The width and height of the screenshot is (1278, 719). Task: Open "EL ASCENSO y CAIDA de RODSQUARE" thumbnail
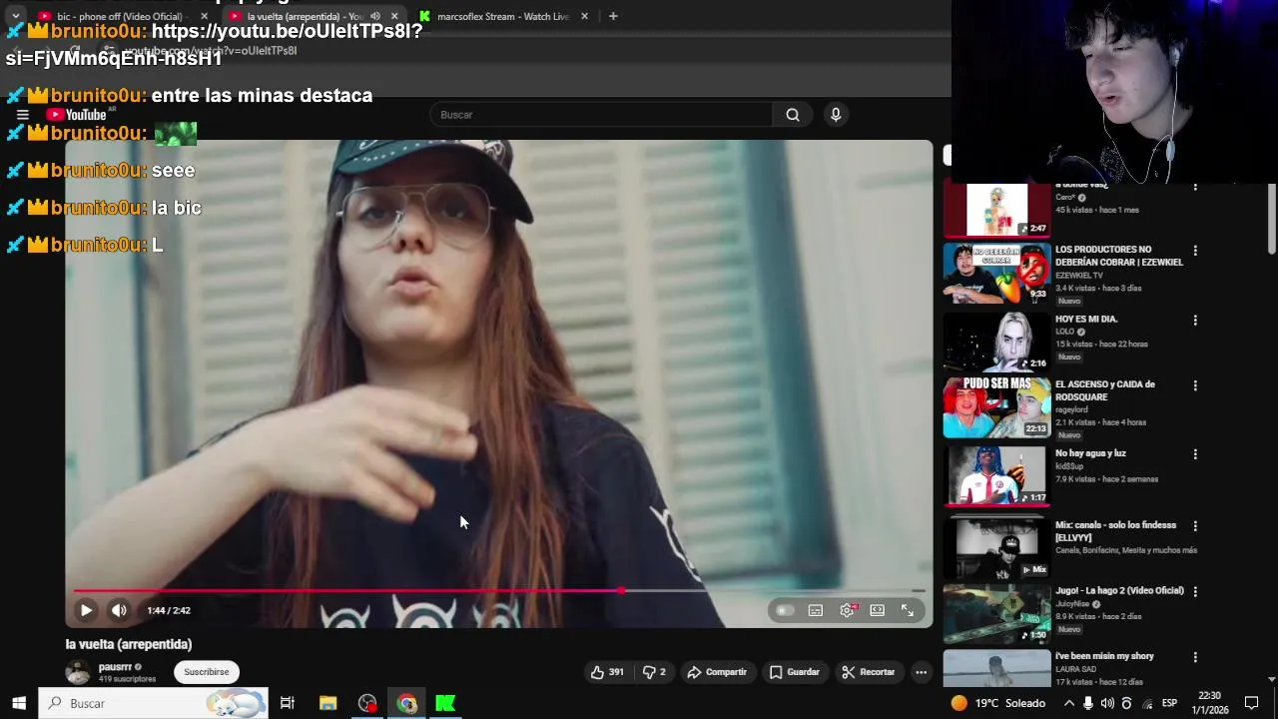[996, 407]
